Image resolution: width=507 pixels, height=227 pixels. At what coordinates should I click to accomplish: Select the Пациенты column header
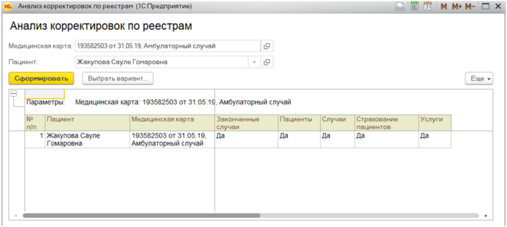click(x=299, y=123)
